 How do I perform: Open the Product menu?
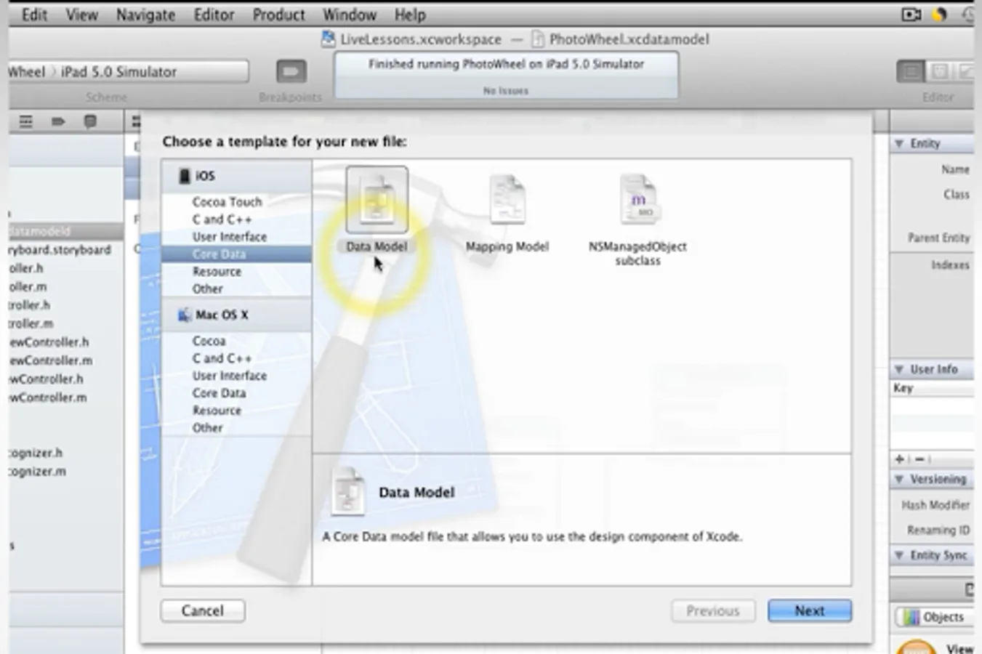pyautogui.click(x=278, y=14)
